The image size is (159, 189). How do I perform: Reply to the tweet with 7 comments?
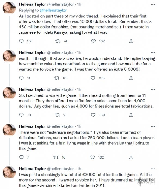pos(22,157)
